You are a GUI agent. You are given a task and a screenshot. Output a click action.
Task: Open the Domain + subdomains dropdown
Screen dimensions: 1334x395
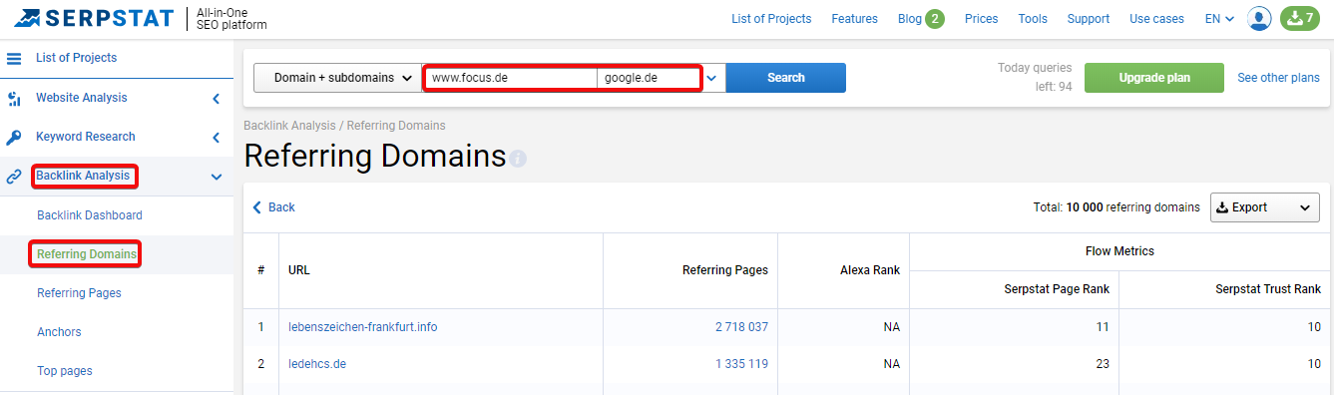(337, 78)
